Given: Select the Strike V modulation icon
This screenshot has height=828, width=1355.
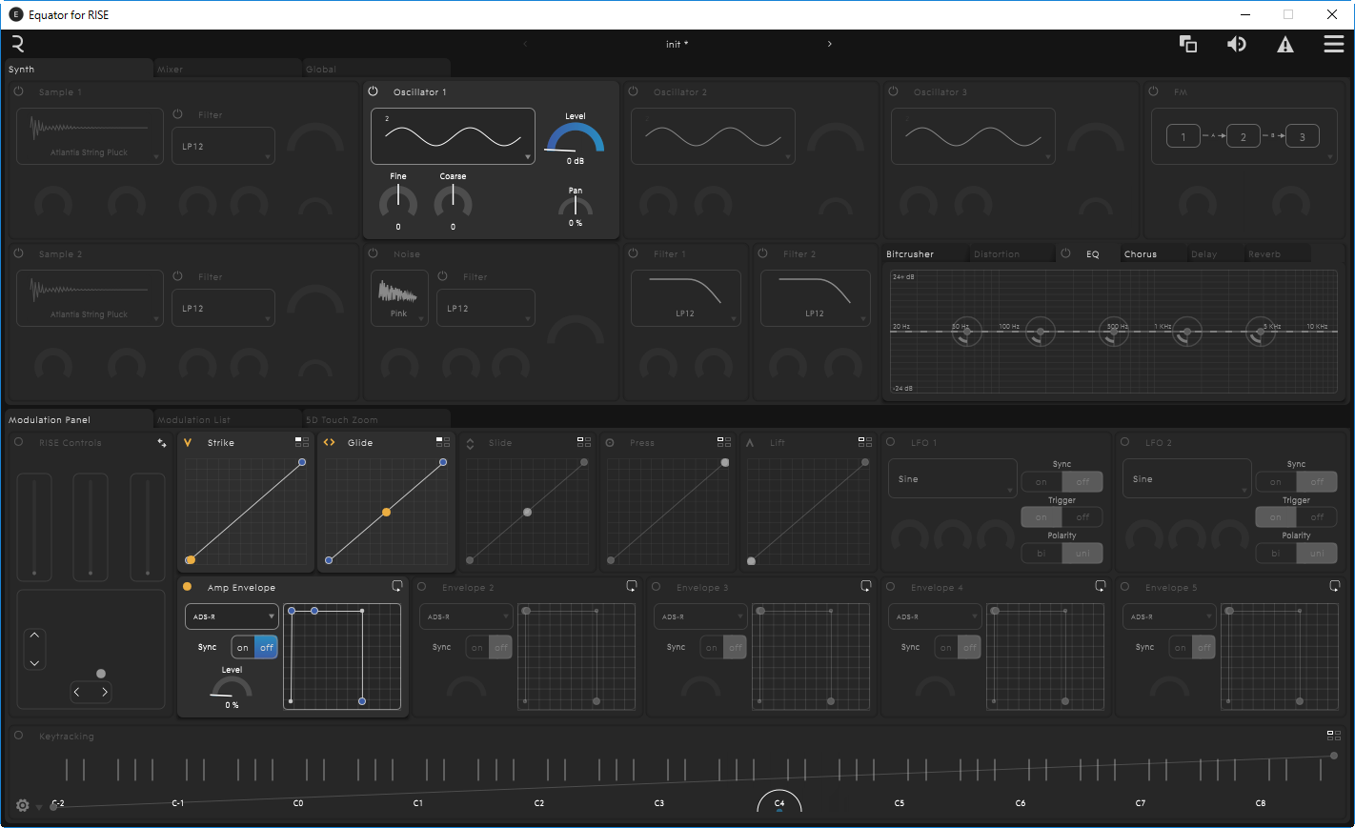Looking at the screenshot, I should [188, 443].
